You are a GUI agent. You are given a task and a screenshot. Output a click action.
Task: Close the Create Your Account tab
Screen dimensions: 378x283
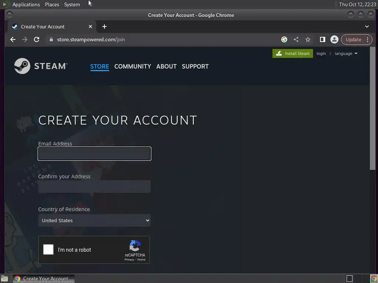click(x=90, y=27)
